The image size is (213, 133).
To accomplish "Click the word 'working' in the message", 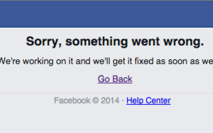I will [38, 62].
